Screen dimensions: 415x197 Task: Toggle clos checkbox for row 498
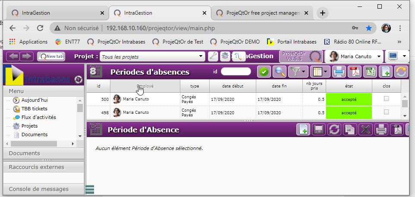pos(387,112)
